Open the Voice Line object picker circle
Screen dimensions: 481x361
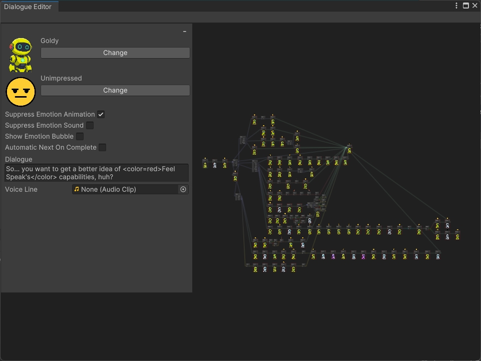tap(183, 189)
